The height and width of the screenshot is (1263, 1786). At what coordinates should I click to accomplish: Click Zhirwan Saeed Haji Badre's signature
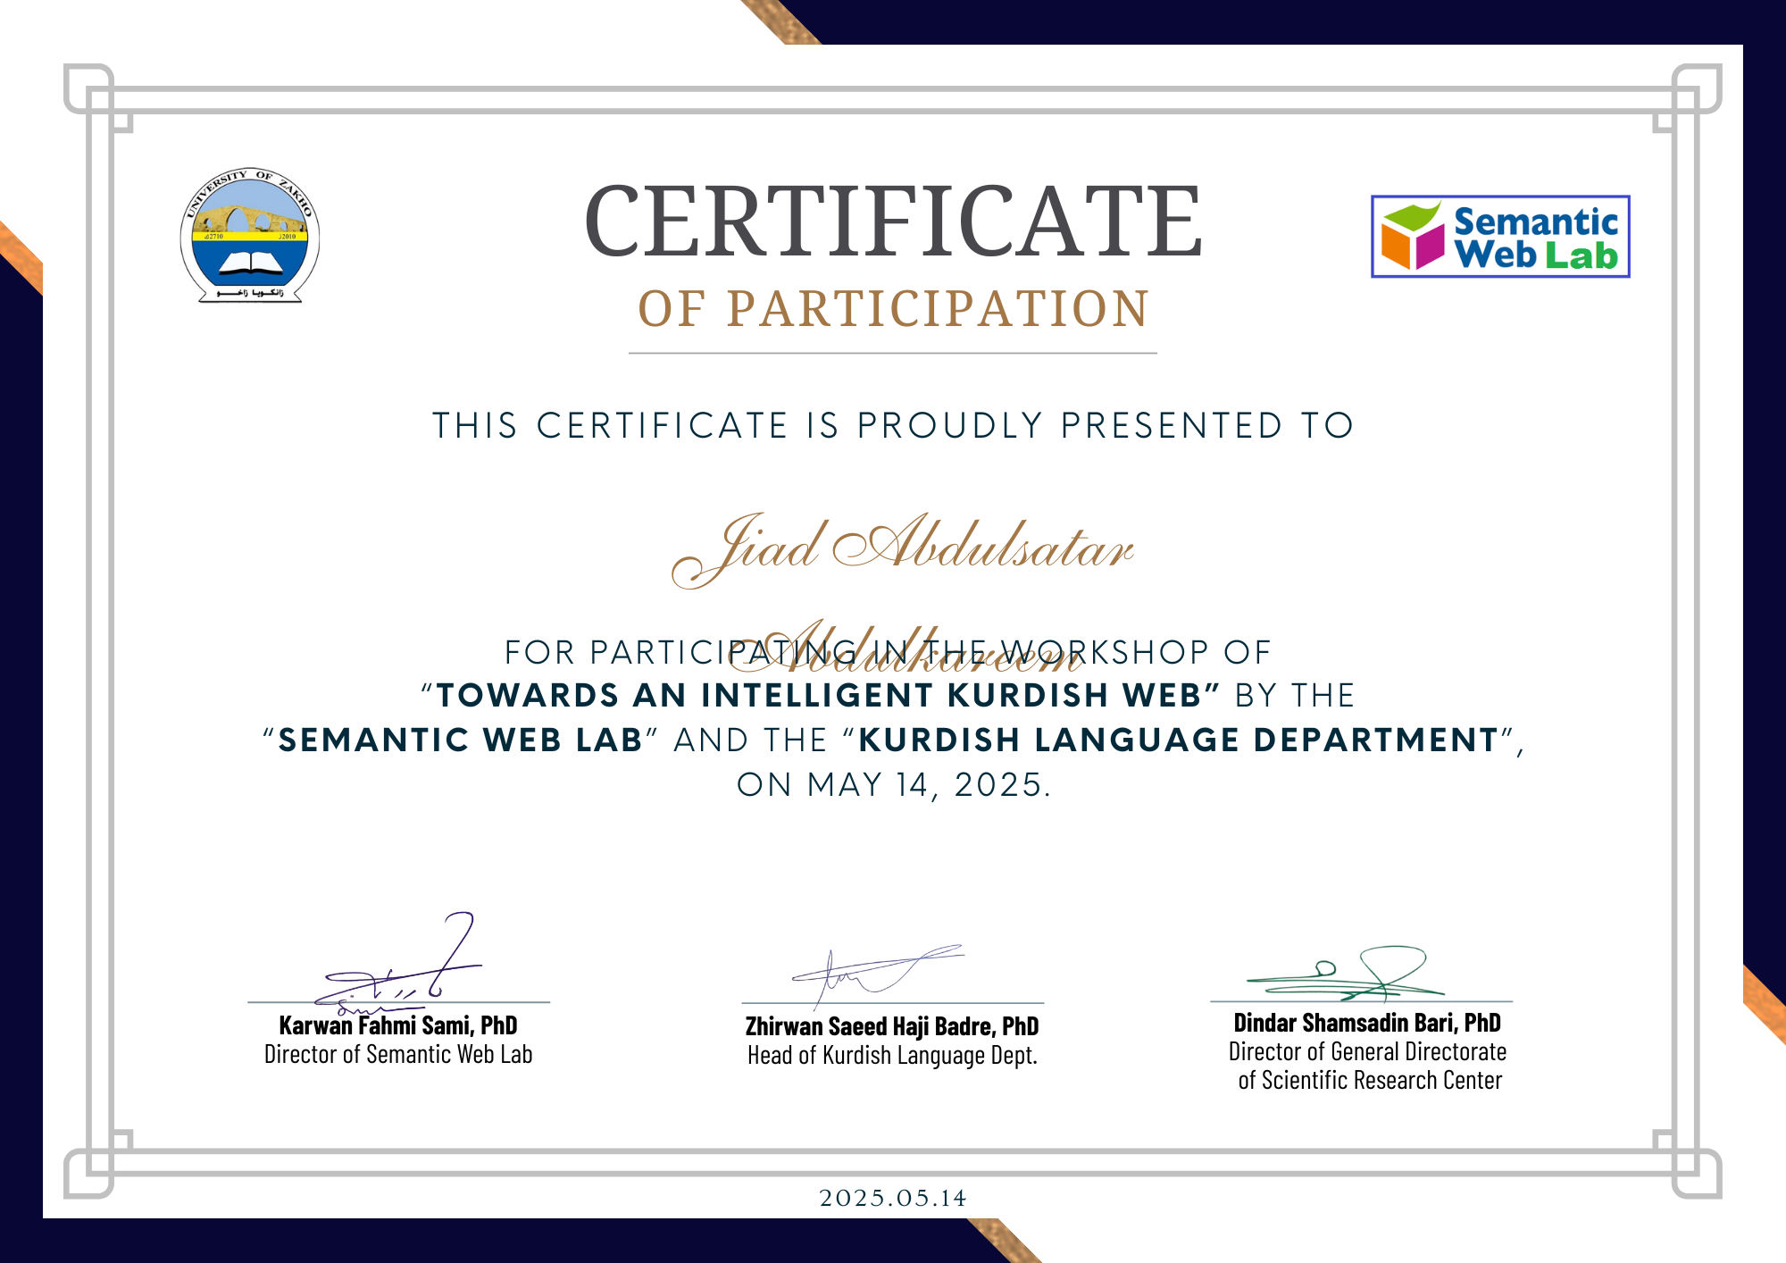pyautogui.click(x=878, y=976)
